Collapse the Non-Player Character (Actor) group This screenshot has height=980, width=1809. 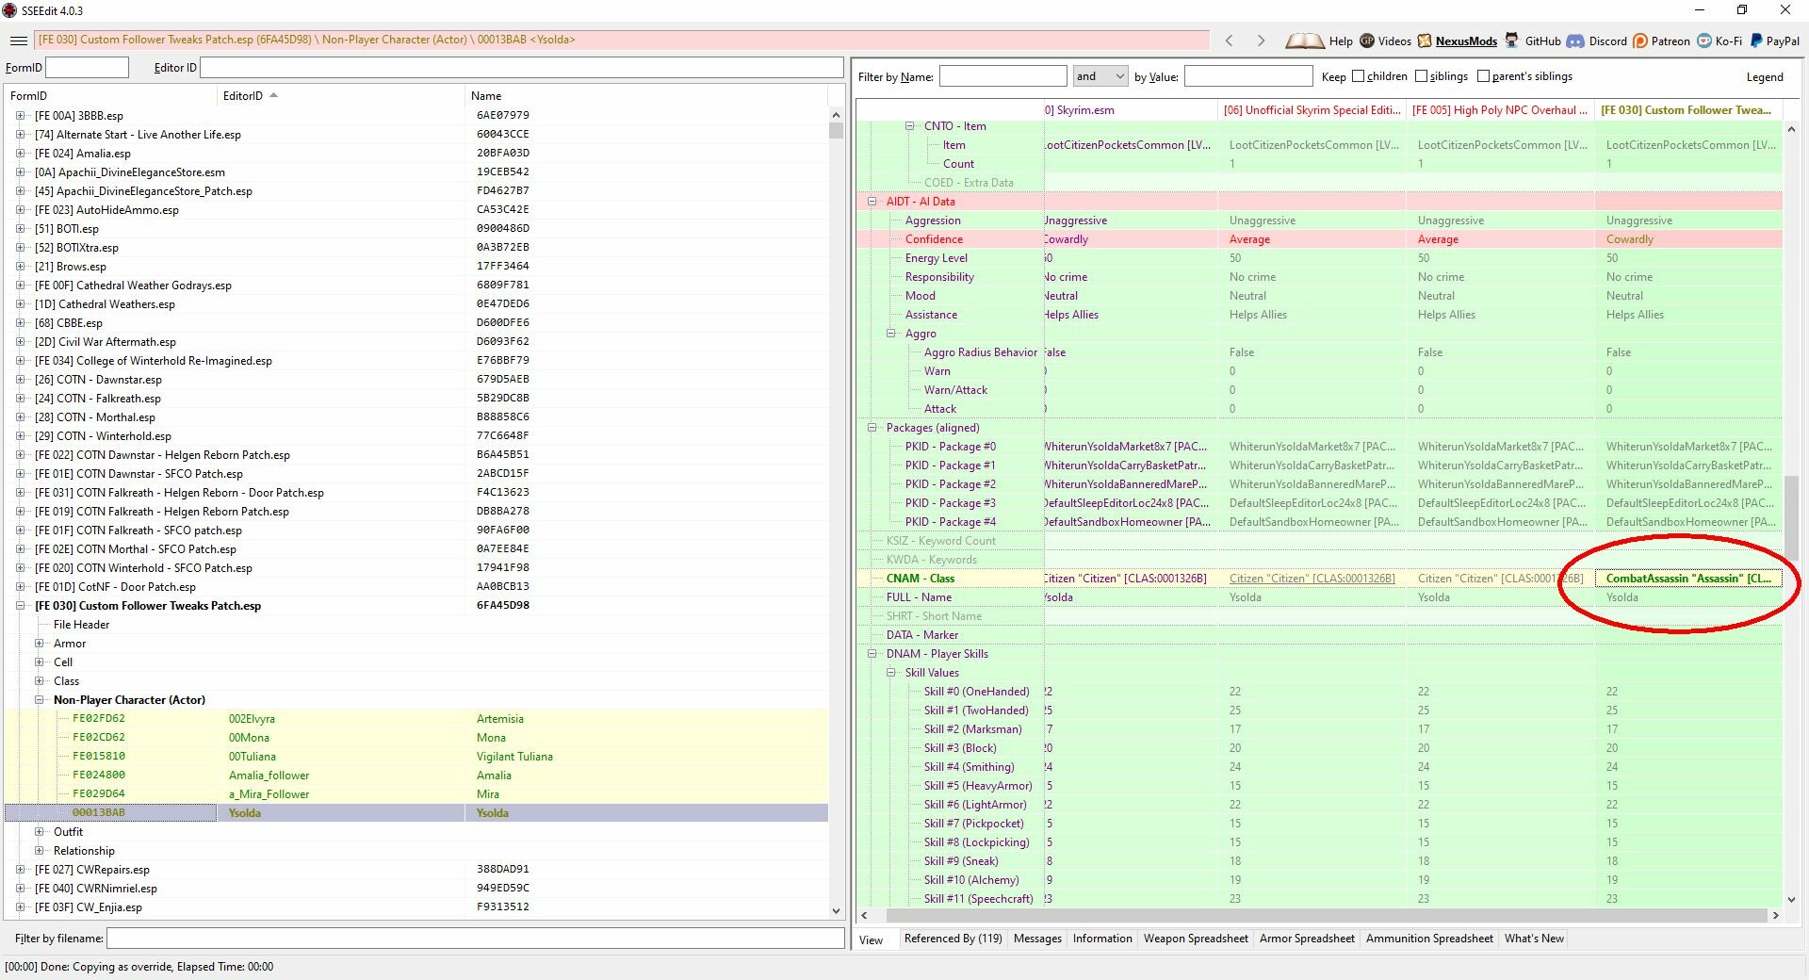tap(40, 699)
